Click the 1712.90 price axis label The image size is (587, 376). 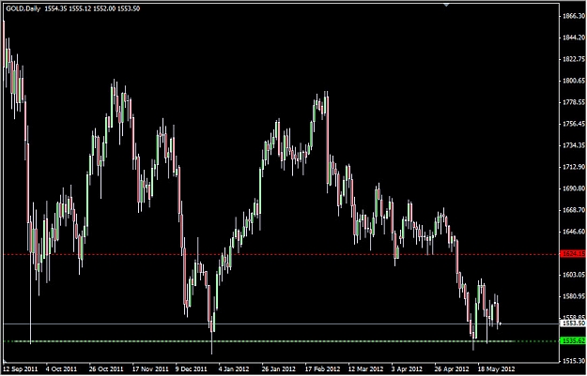click(574, 167)
